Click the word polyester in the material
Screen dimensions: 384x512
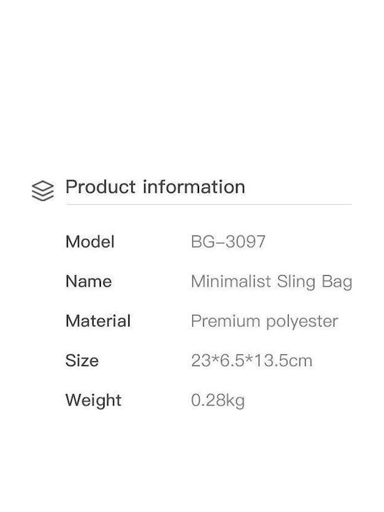[302, 322]
